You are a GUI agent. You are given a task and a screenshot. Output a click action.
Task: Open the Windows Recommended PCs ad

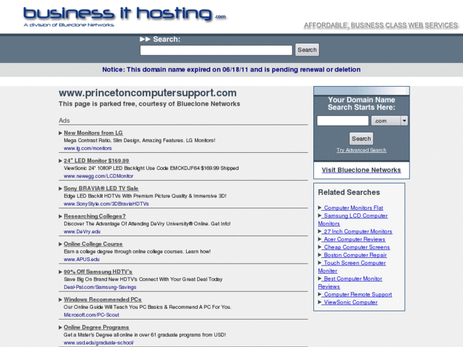(x=103, y=299)
